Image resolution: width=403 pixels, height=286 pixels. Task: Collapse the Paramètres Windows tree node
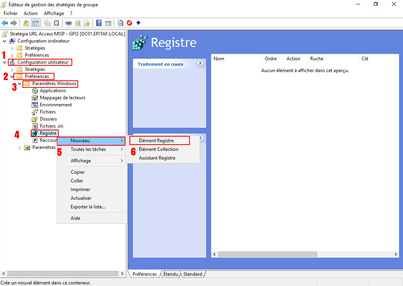(19, 84)
